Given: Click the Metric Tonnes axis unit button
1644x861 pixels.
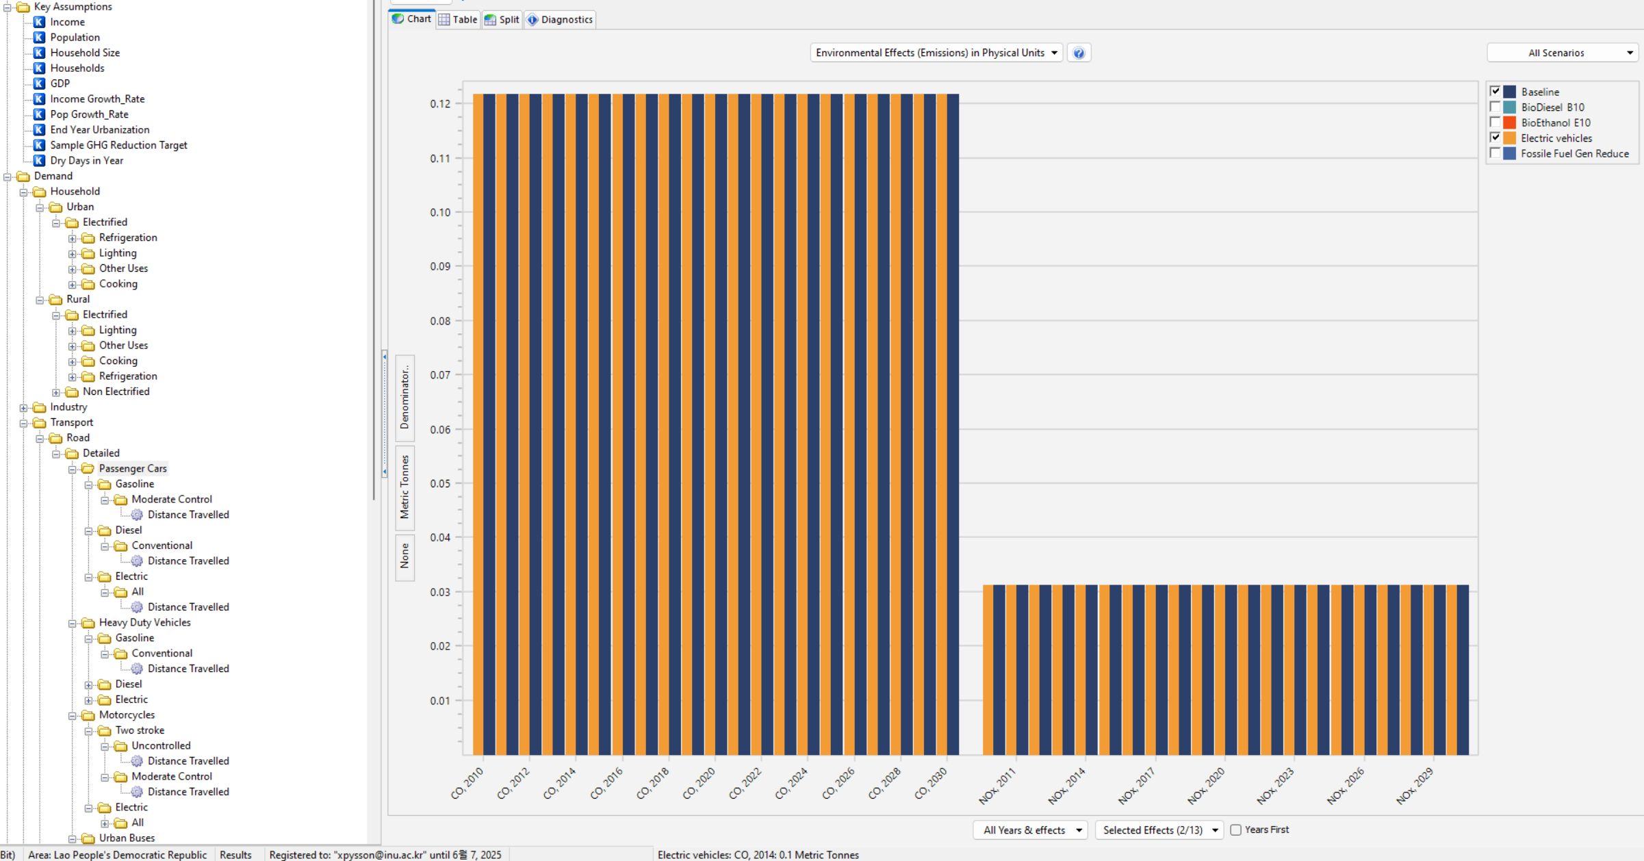Looking at the screenshot, I should click(404, 487).
